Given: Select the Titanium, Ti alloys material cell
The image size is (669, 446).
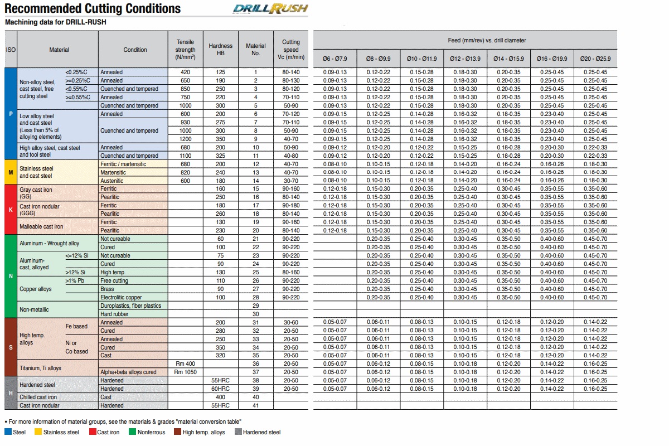Looking at the screenshot, I should [41, 368].
